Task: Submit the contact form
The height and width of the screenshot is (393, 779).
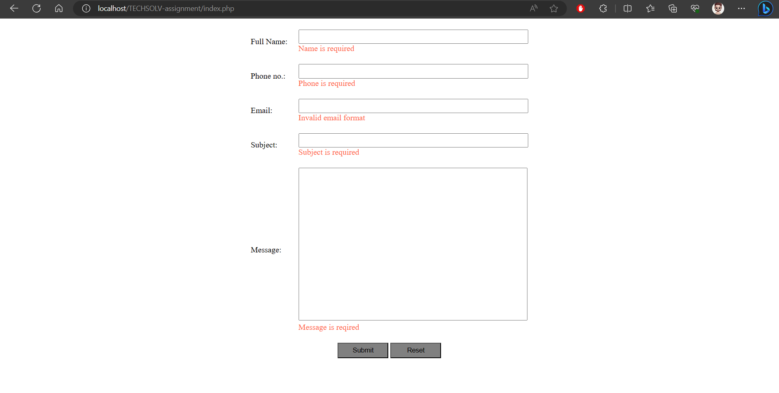Action: point(362,350)
